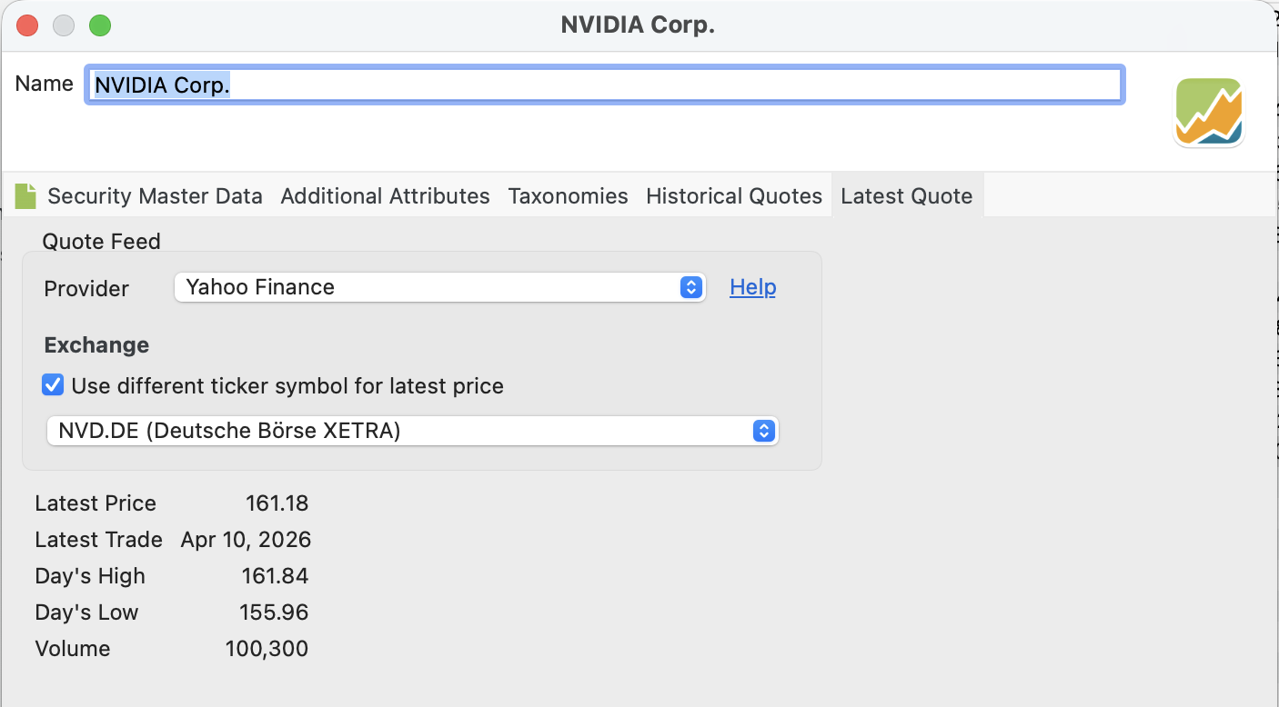The image size is (1279, 707).
Task: Click the Latest Trade label
Action: pos(98,540)
